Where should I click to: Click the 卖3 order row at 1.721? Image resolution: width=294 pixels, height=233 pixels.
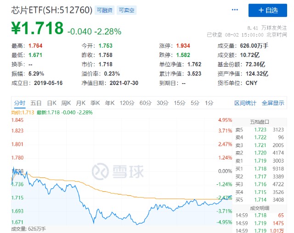click(260, 145)
